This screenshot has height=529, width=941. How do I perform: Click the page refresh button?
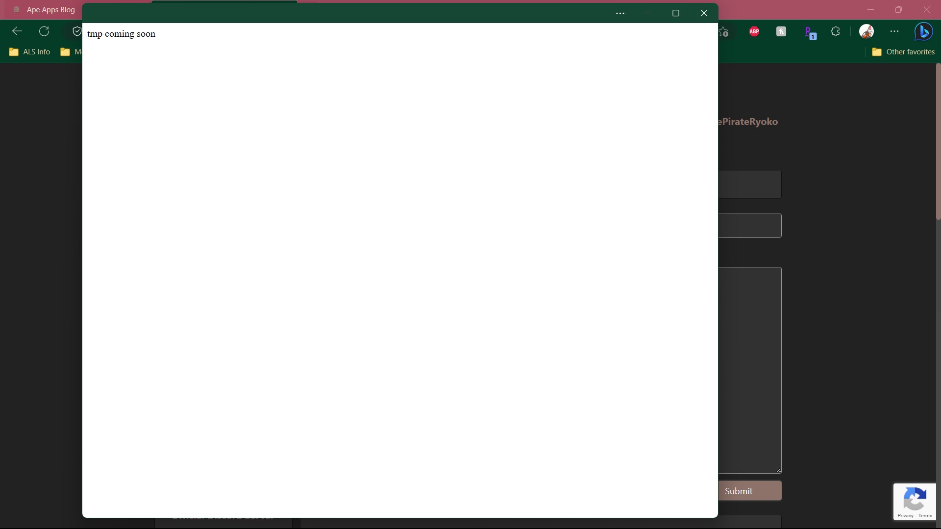[44, 31]
